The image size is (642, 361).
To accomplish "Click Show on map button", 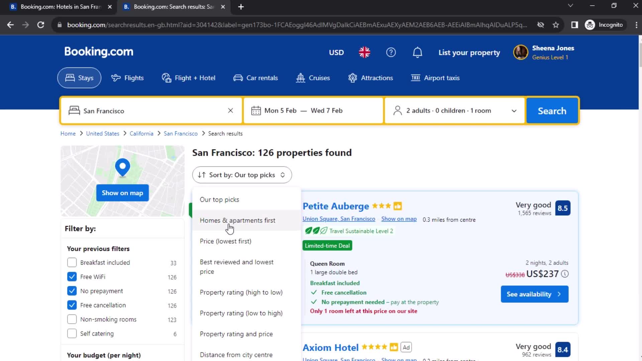I will [x=122, y=193].
